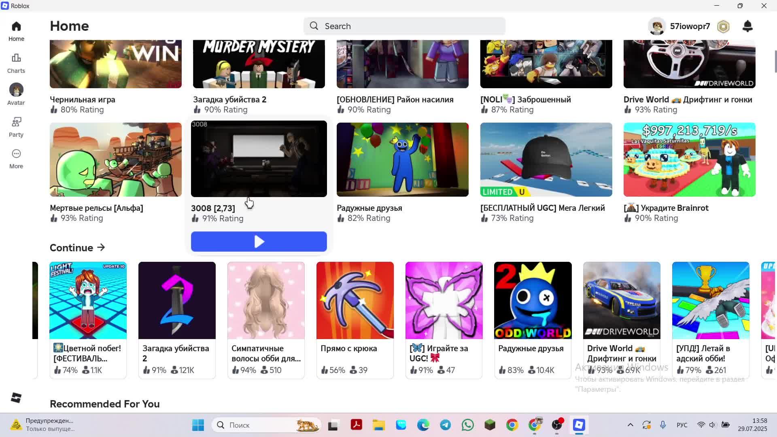Click the Robux currency icon
The height and width of the screenshot is (437, 777).
(723, 27)
